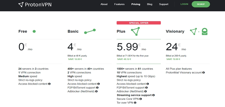Open info icon for Plus Adblocker (NetShield)

point(145,91)
